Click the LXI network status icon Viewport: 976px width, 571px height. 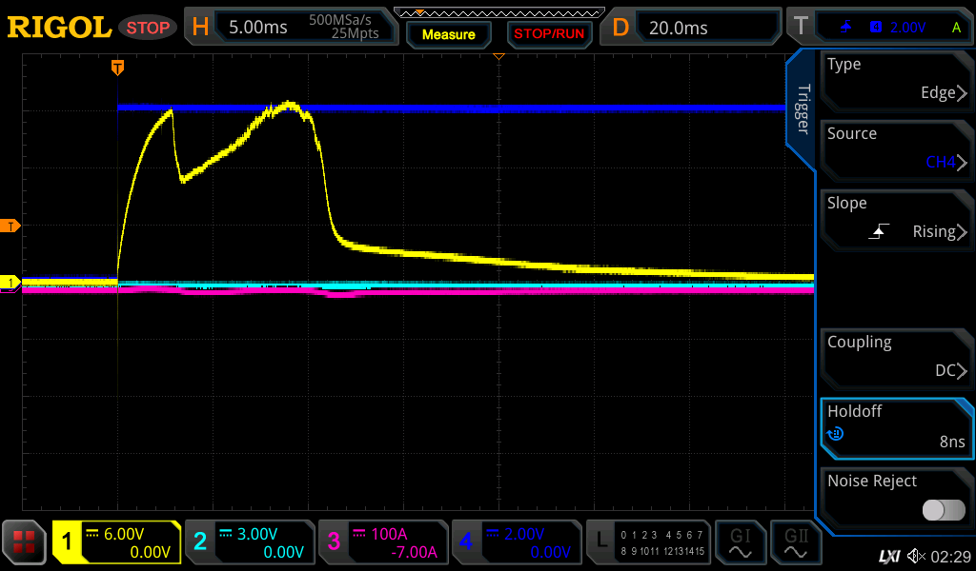[x=888, y=556]
